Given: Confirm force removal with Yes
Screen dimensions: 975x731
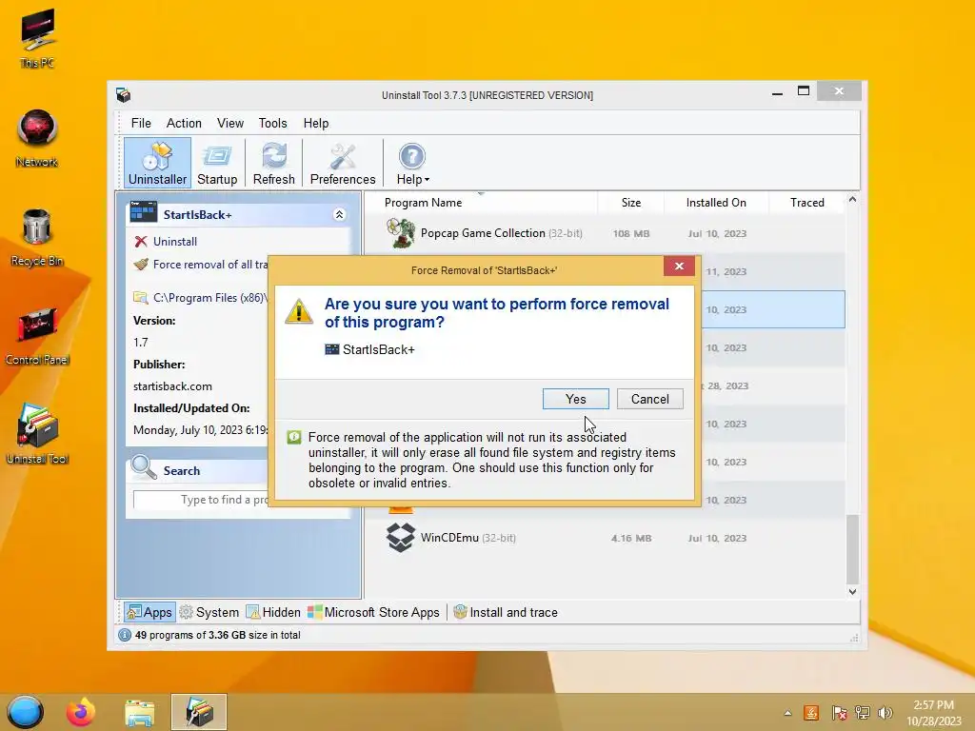Looking at the screenshot, I should tap(576, 399).
